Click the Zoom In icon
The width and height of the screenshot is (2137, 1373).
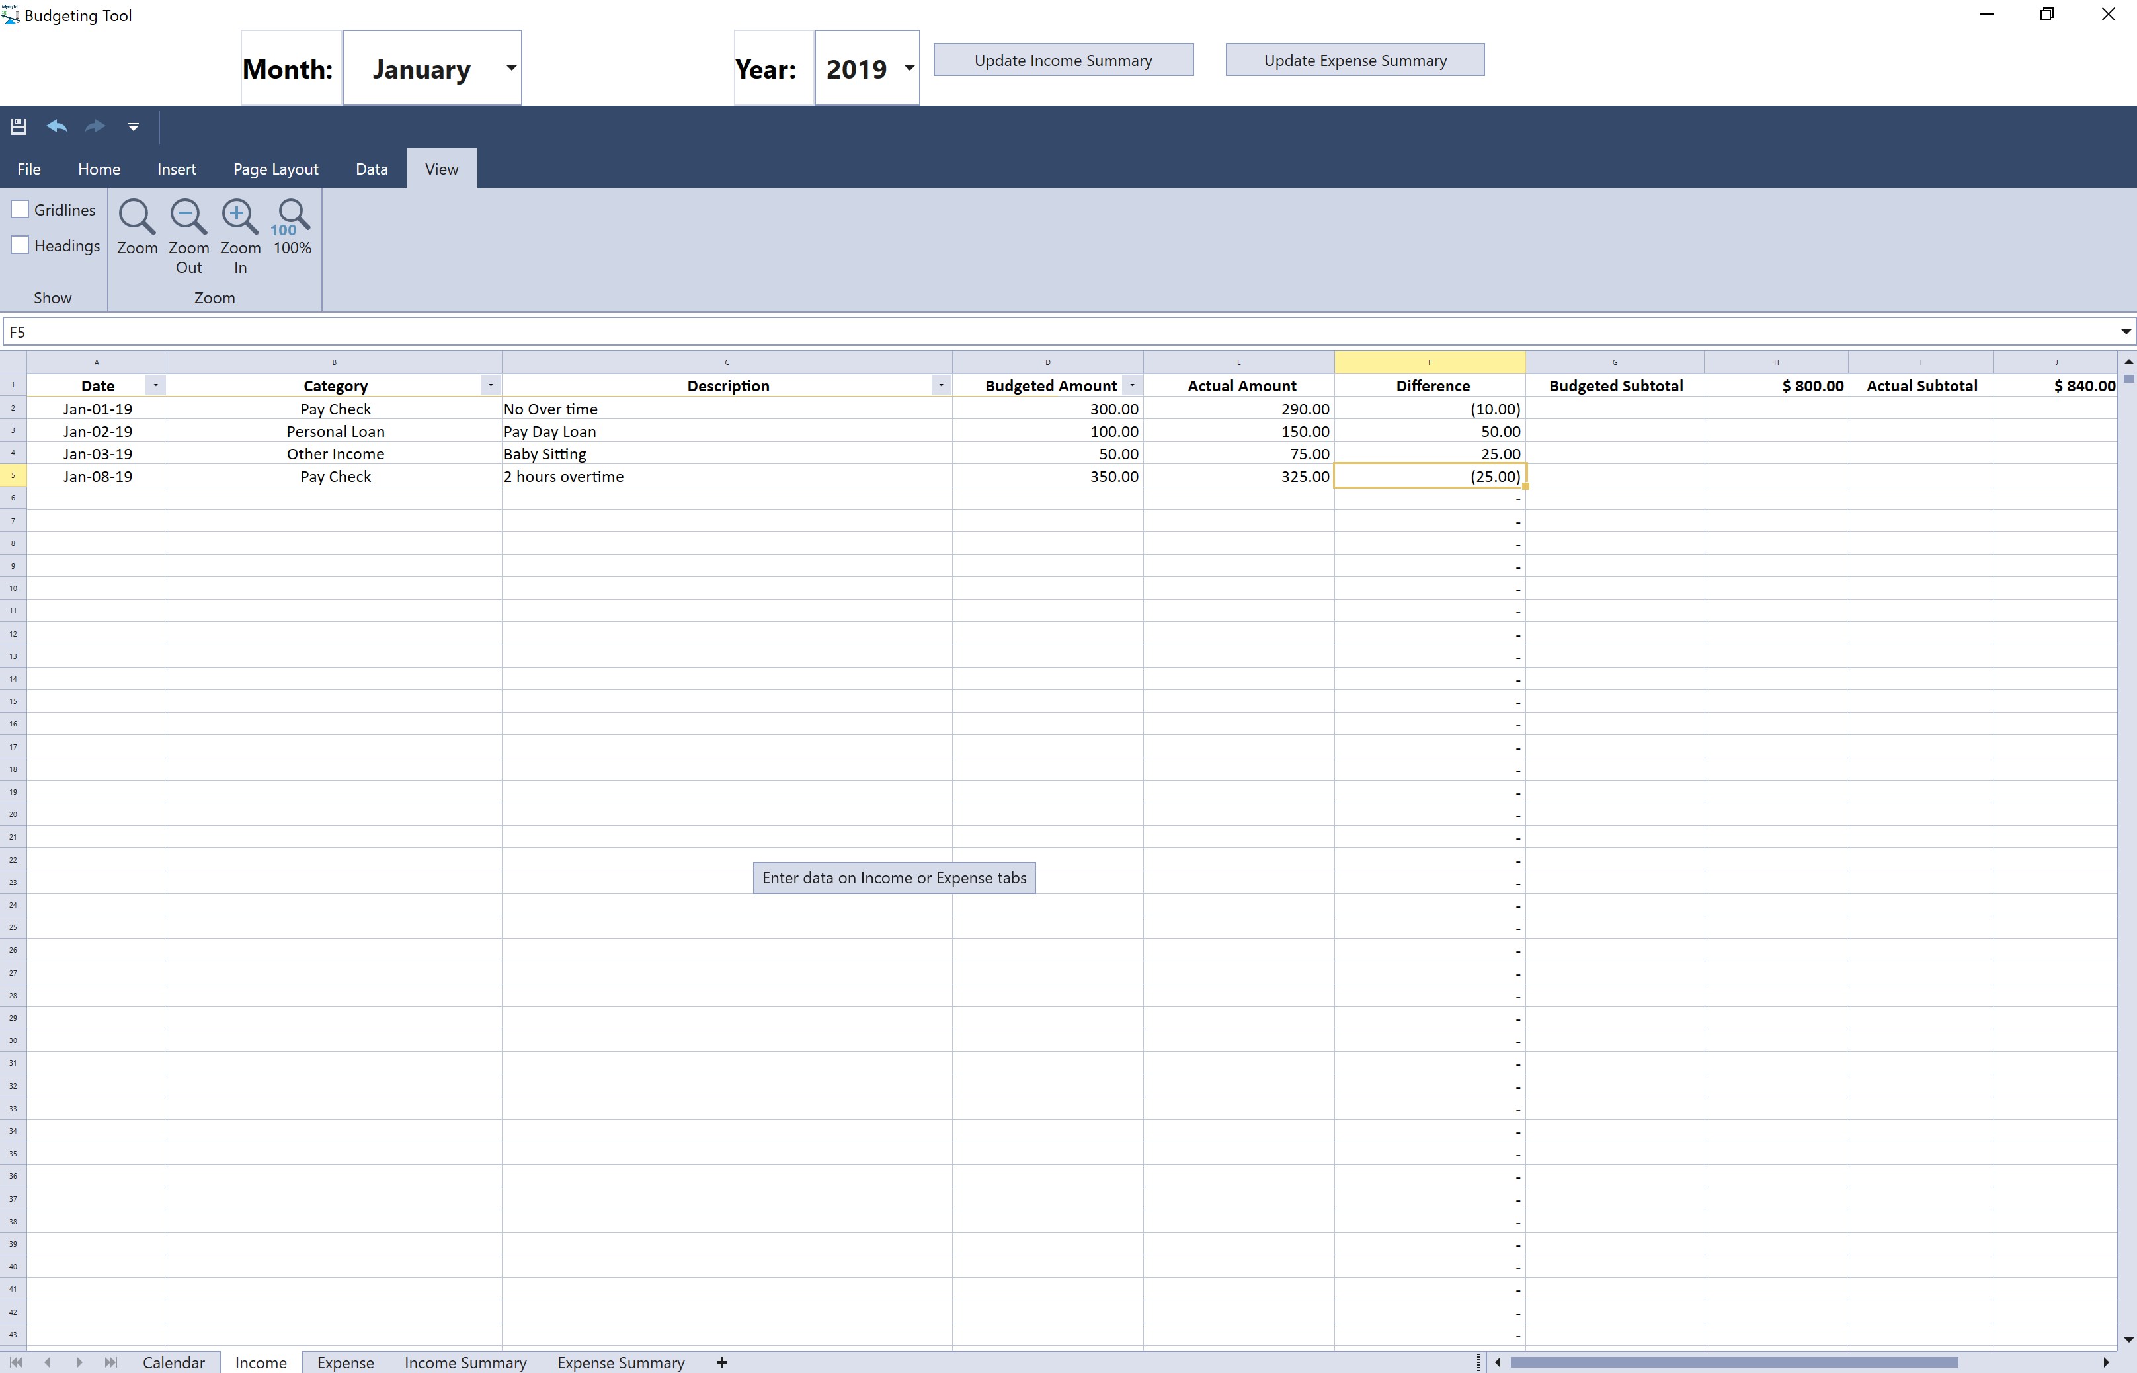(240, 218)
